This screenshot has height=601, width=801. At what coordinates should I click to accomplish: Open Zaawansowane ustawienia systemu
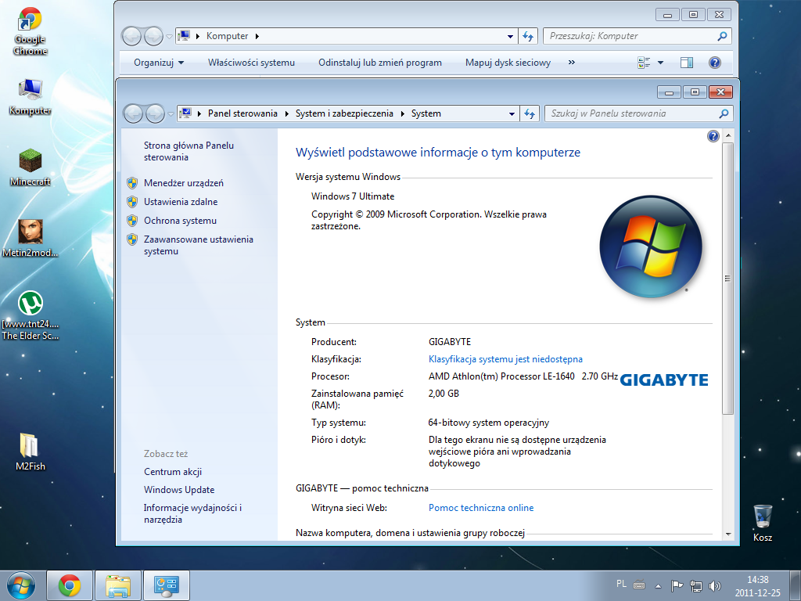198,245
